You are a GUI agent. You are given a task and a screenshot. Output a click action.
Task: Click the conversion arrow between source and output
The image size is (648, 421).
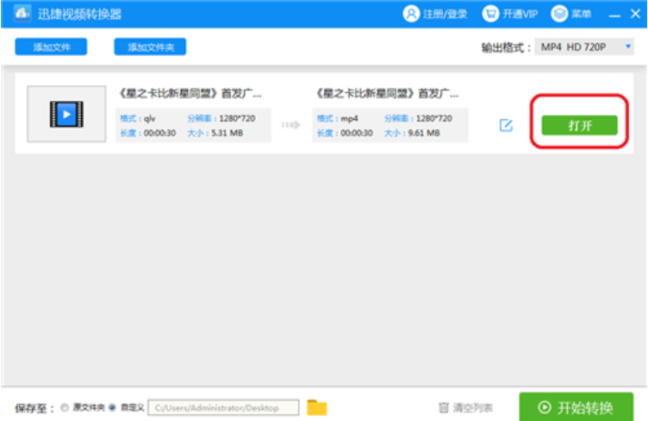coord(290,125)
